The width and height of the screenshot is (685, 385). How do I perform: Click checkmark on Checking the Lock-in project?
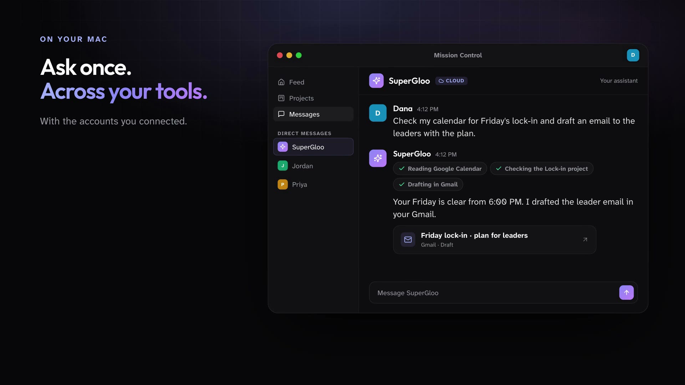pos(499,169)
